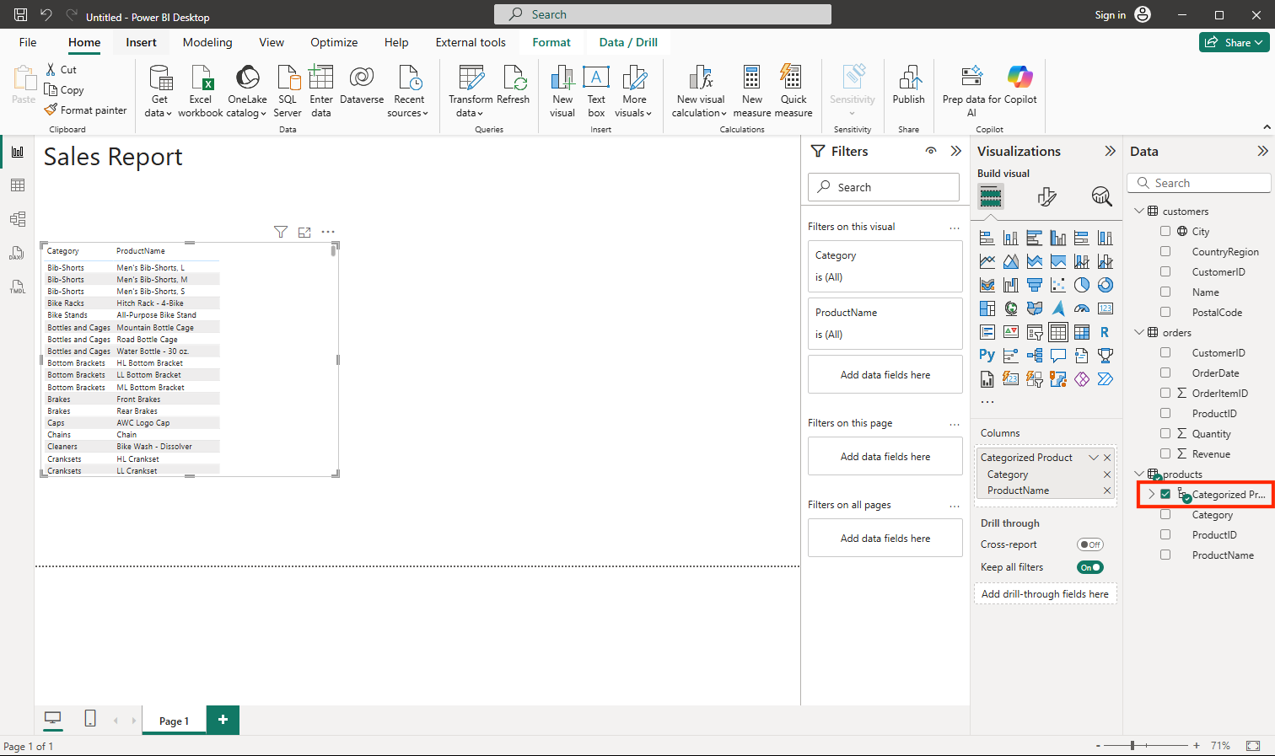Viewport: 1275px width, 756px height.
Task: Check the CountryRegion field checkbox
Action: pyautogui.click(x=1165, y=251)
